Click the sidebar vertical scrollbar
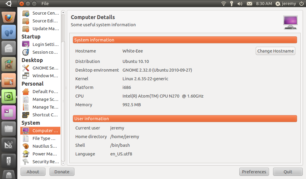306x179 pixels. (x=63, y=101)
